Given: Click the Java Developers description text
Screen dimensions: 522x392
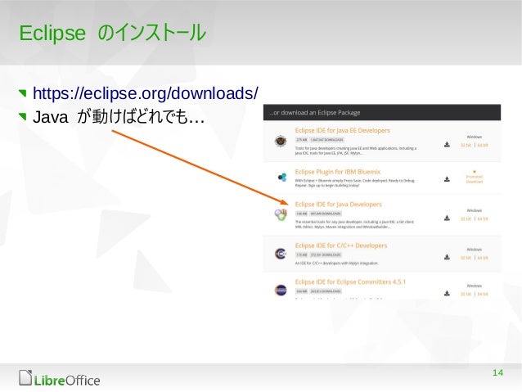Looking at the screenshot, I should click(354, 224).
